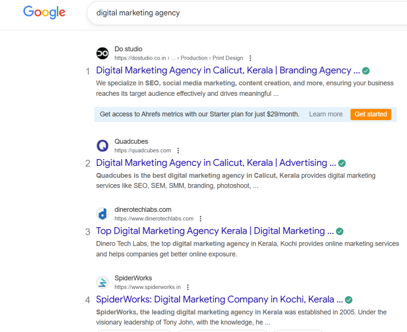Click the SpiderWorks favicon icon

[103, 282]
